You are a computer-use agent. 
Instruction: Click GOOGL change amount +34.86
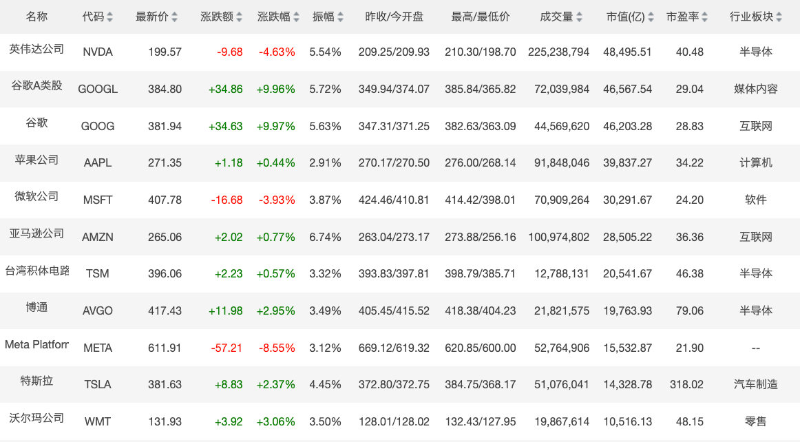[x=226, y=90]
